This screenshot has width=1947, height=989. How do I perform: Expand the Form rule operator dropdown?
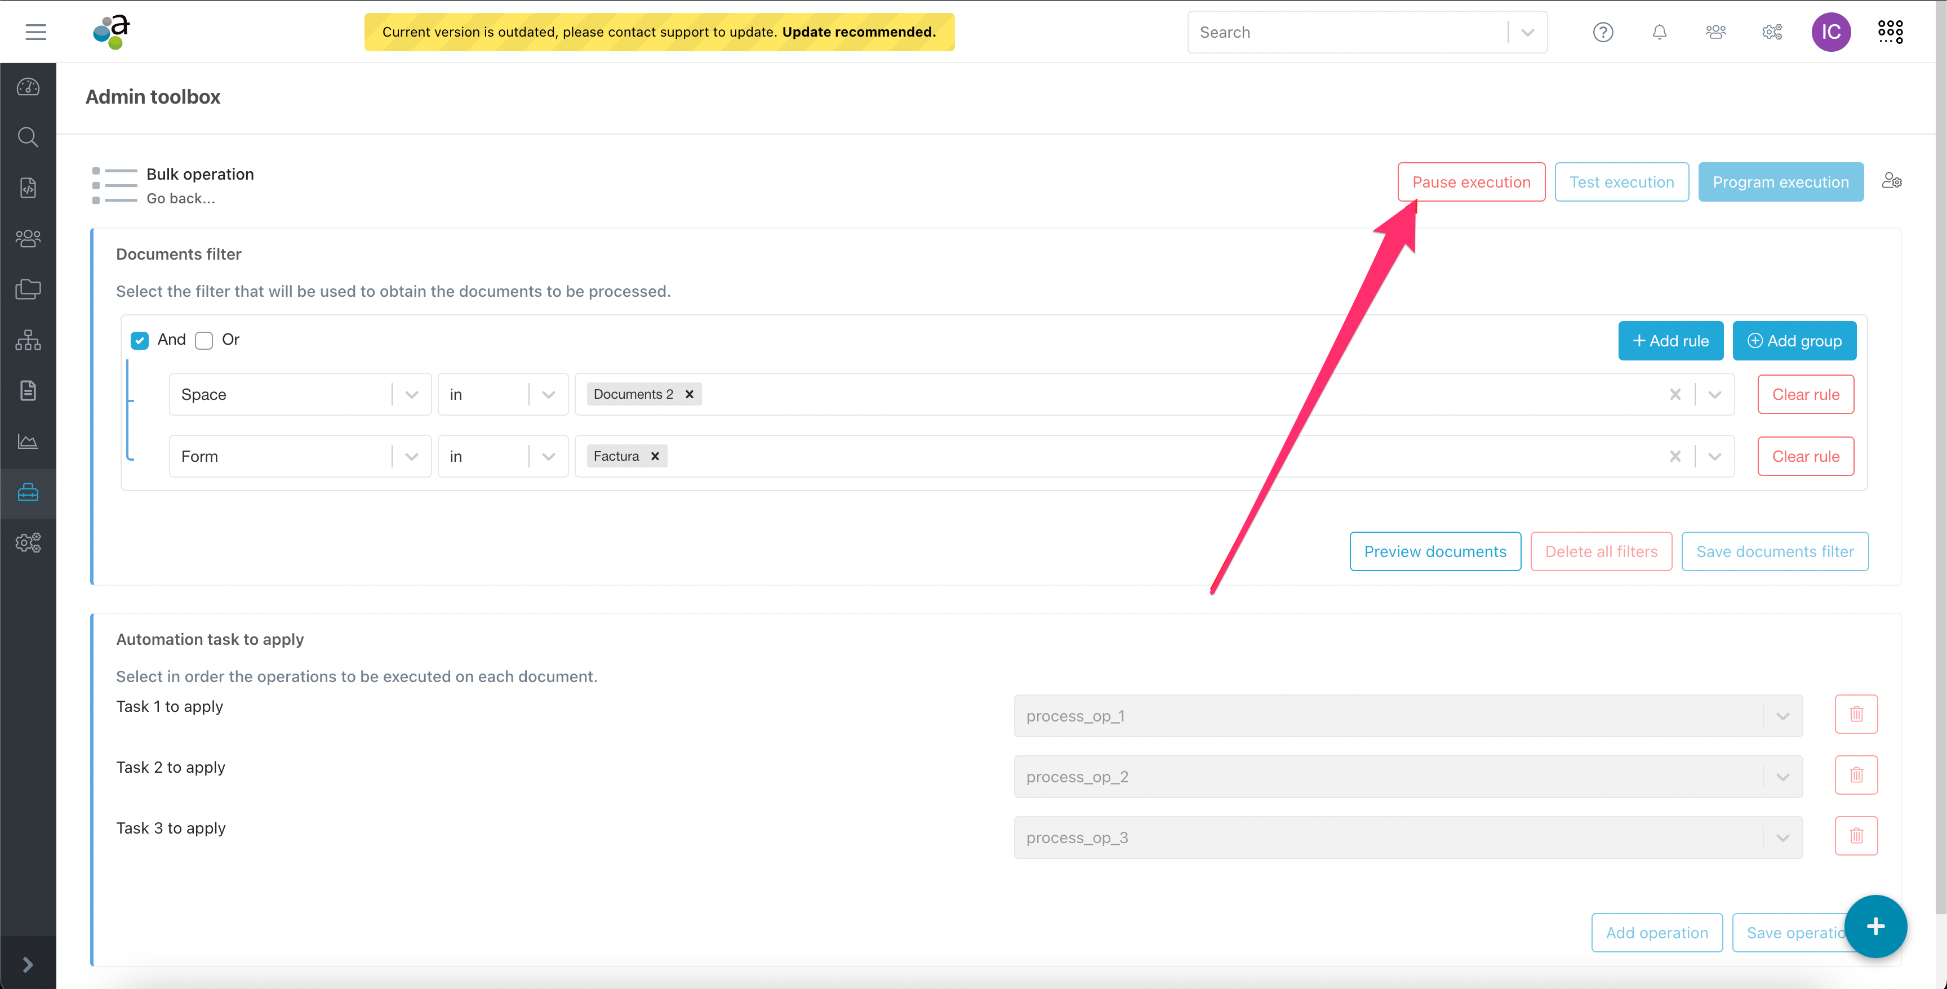(549, 456)
